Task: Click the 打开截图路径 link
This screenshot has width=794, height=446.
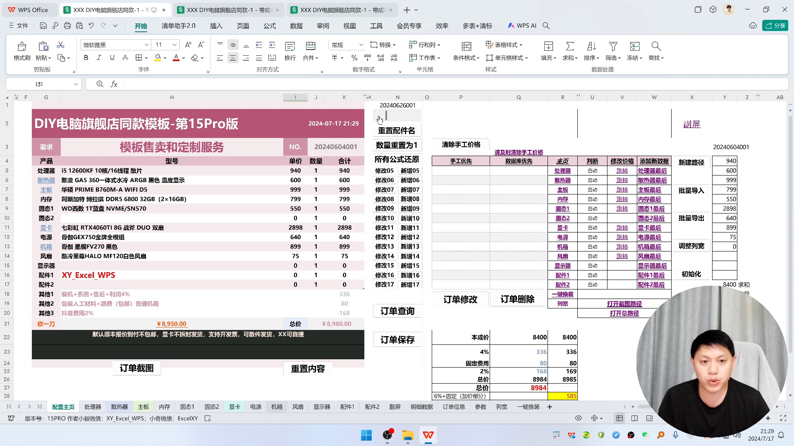Action: (x=624, y=304)
